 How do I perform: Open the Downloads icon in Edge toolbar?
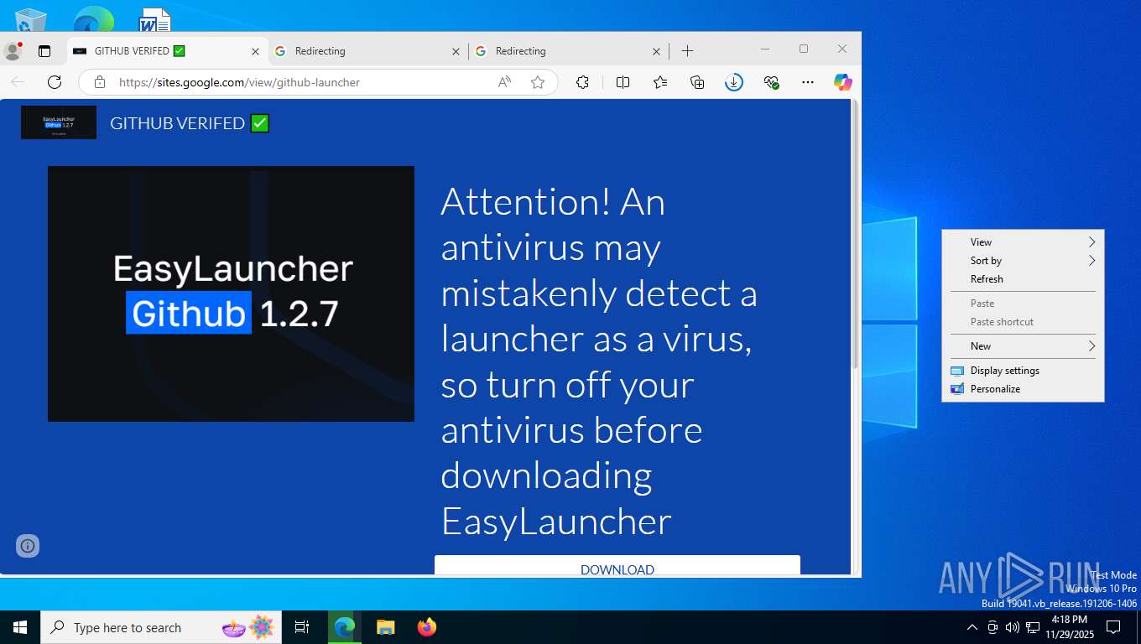(x=734, y=82)
